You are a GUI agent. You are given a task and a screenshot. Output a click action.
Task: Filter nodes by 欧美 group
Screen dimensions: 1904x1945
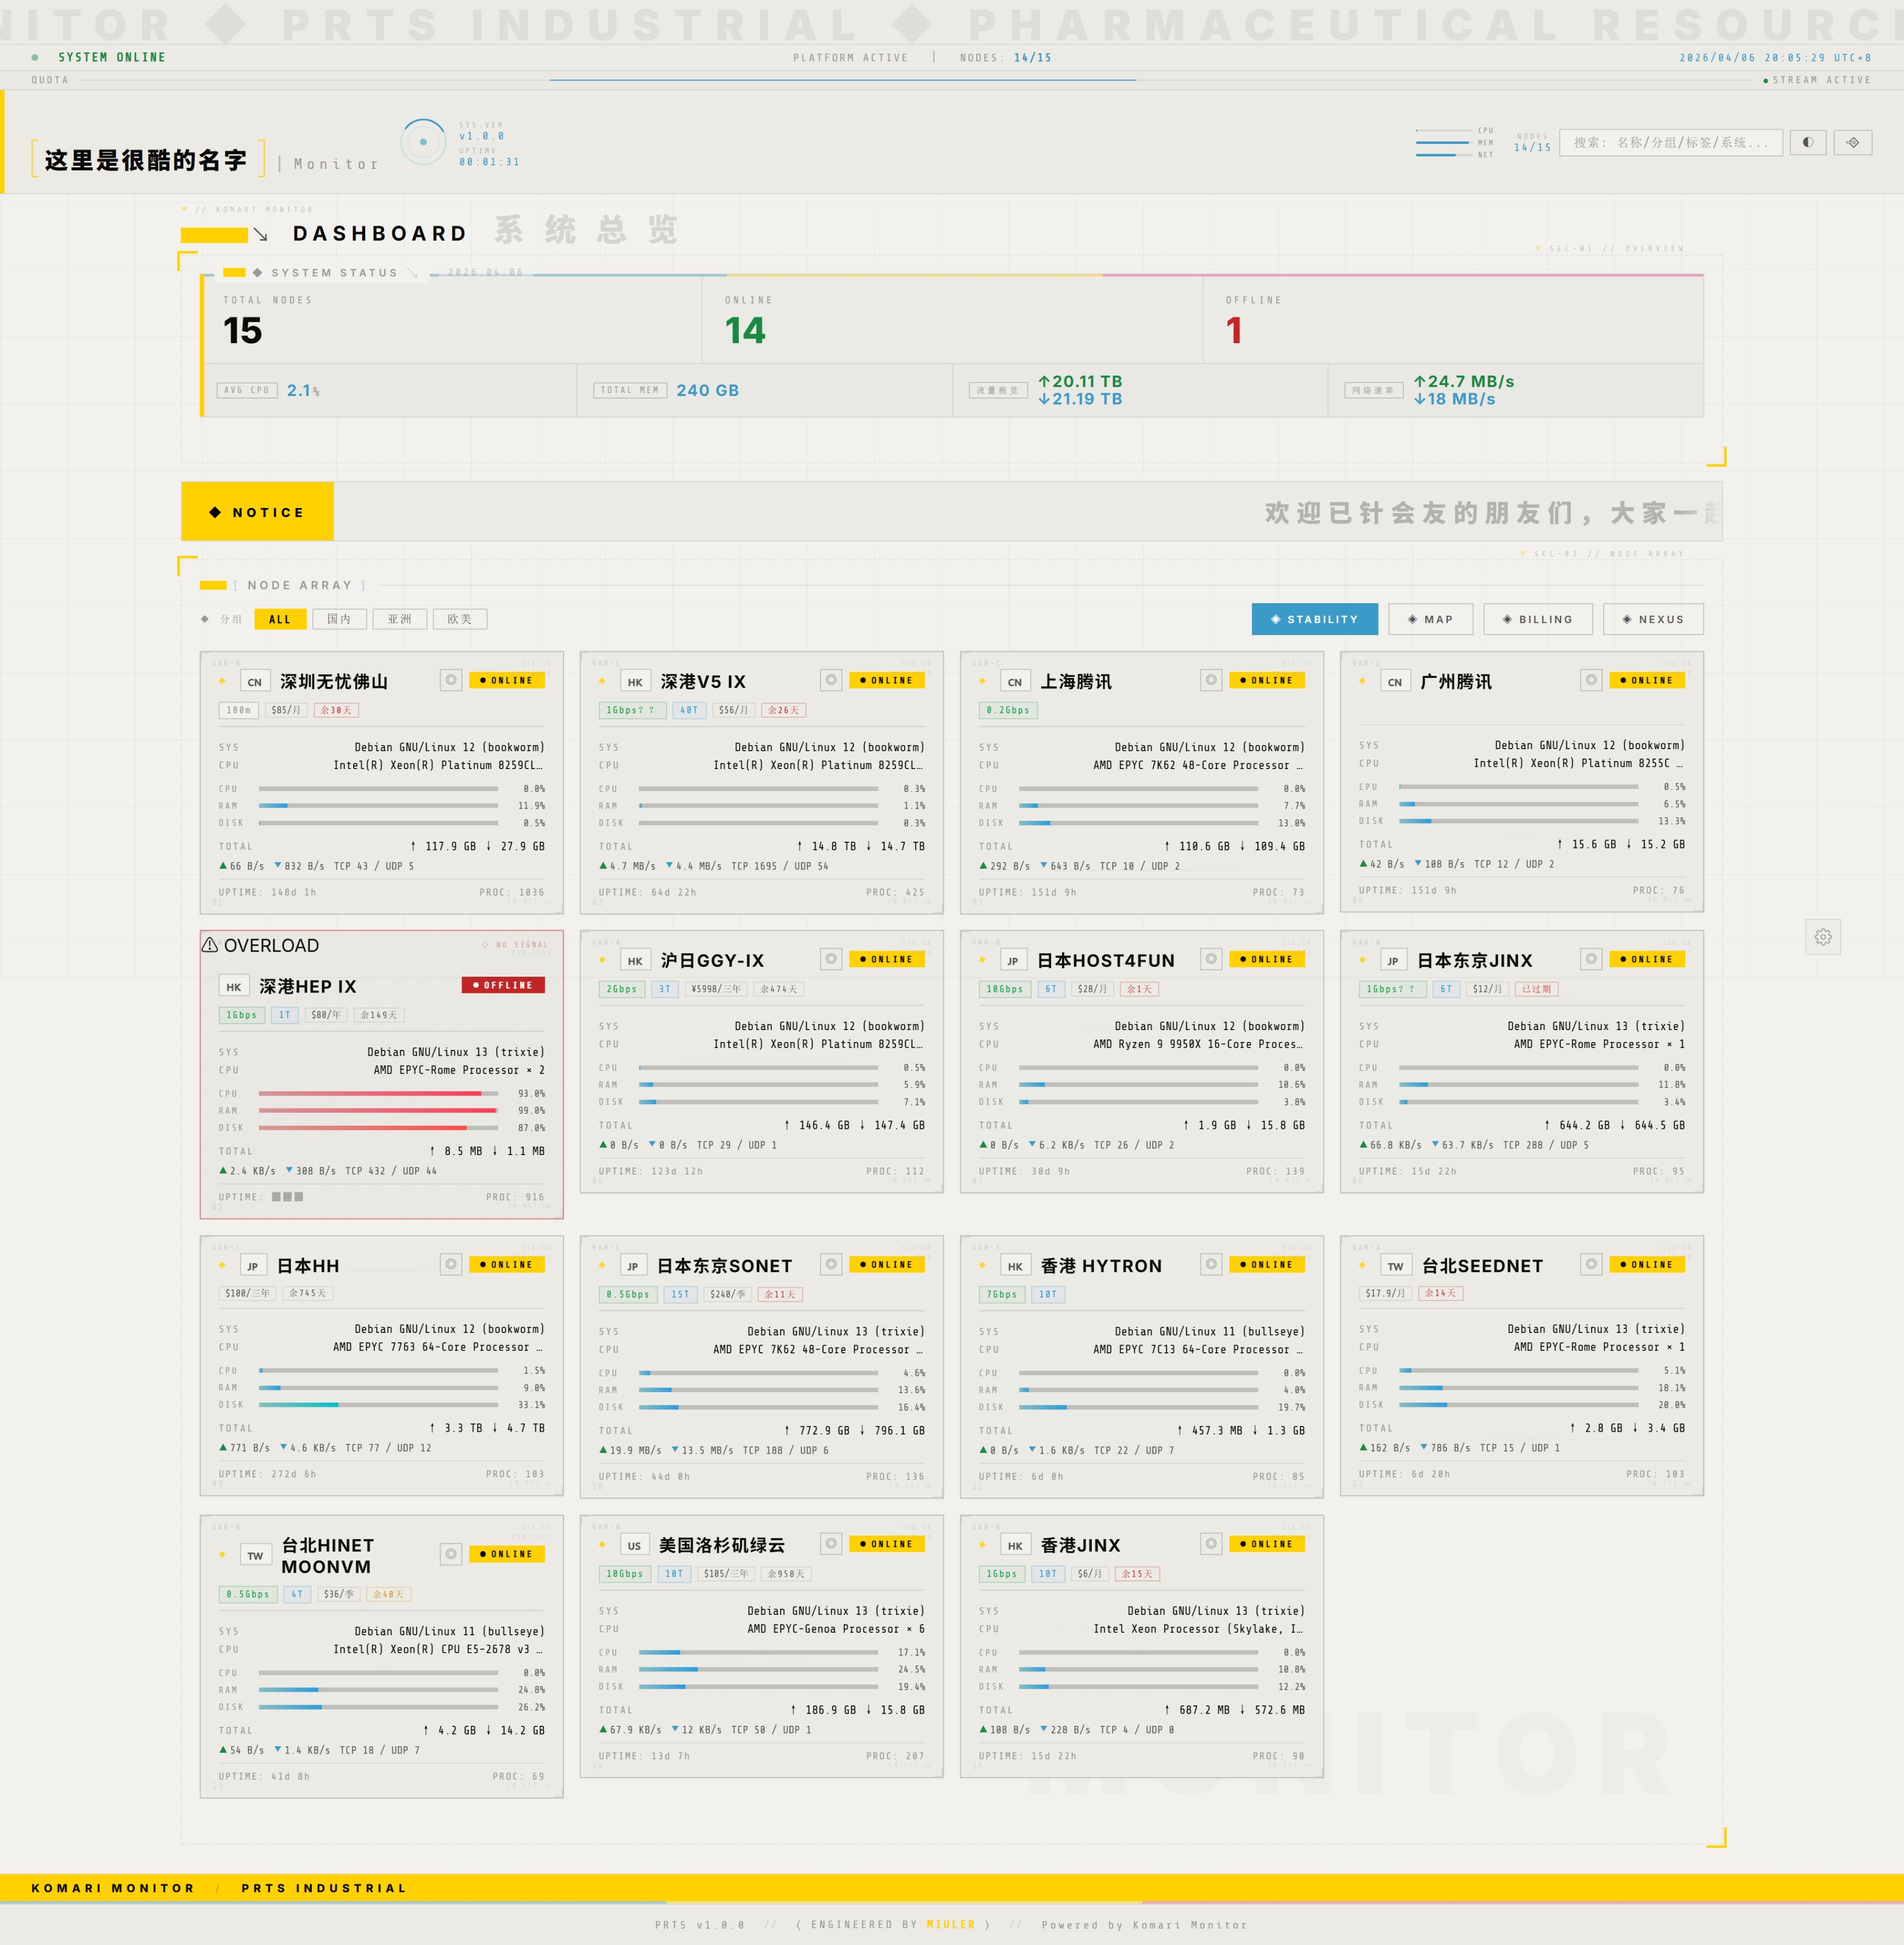coord(460,619)
